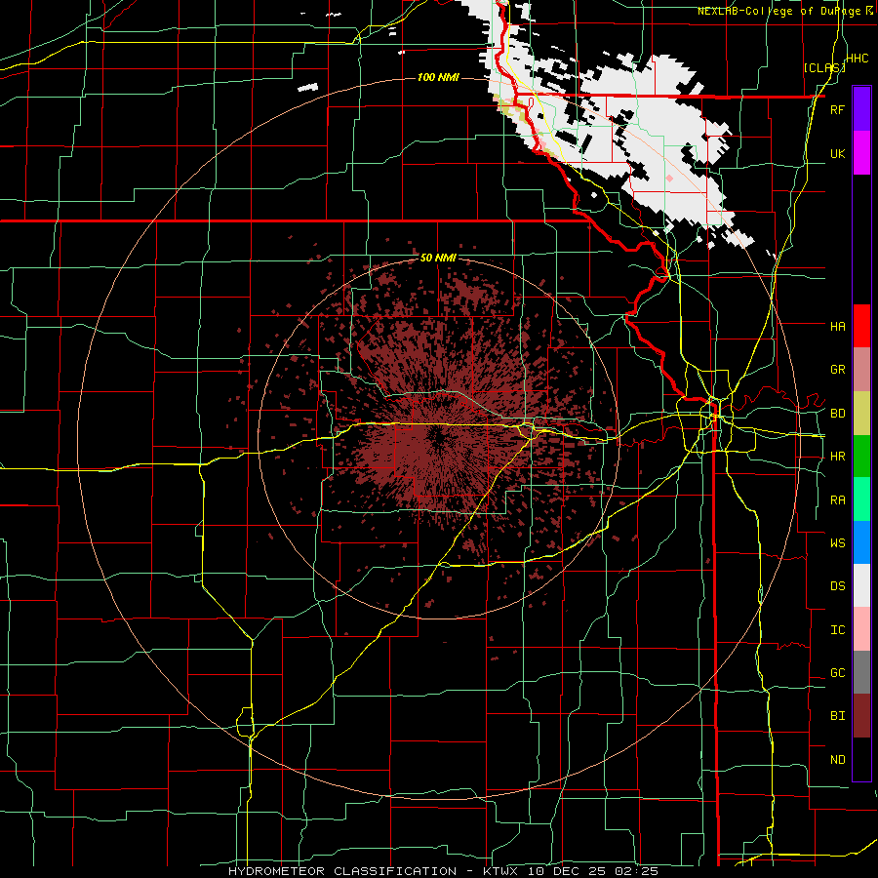Image resolution: width=878 pixels, height=878 pixels.
Task: Click the magenta UK legend color swatch
Action: (x=861, y=153)
